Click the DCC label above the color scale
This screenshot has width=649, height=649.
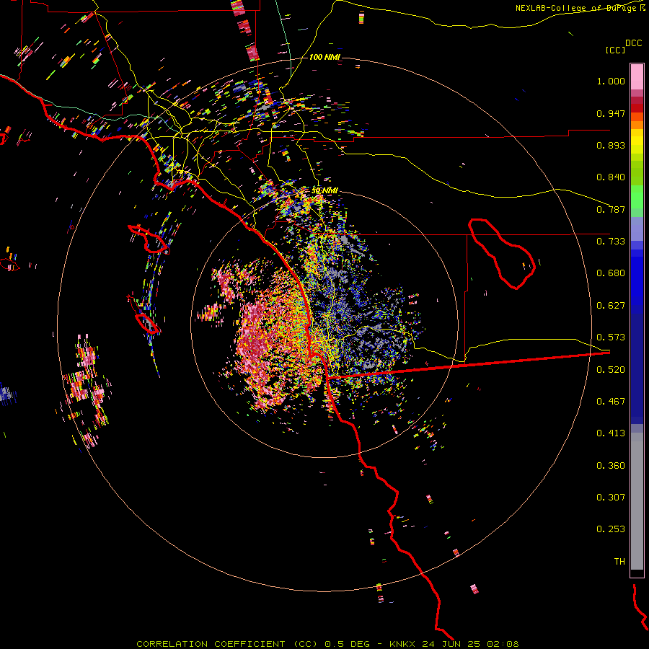point(633,43)
